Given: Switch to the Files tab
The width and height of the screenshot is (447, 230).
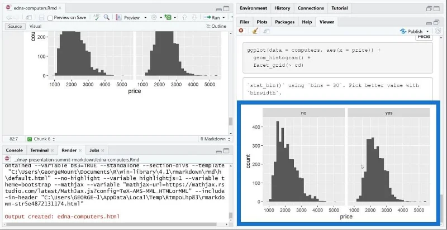Looking at the screenshot, I should pyautogui.click(x=244, y=22).
